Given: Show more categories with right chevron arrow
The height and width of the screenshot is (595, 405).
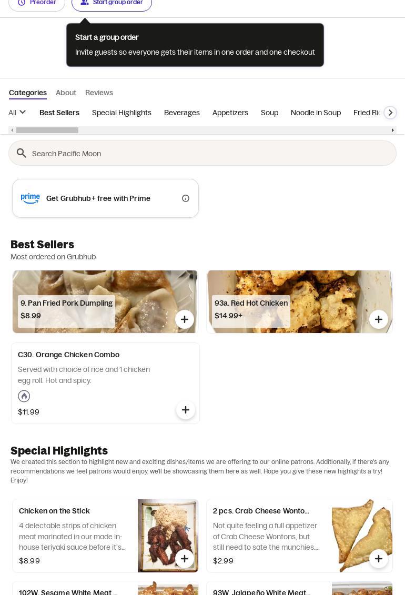Looking at the screenshot, I should [390, 113].
